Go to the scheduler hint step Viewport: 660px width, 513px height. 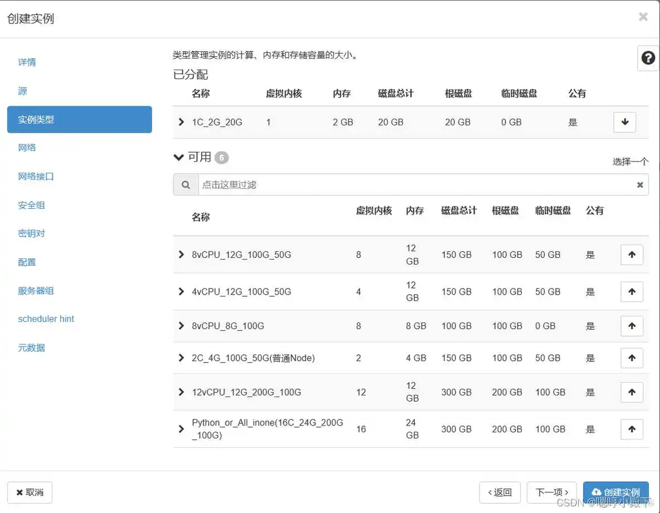click(x=46, y=319)
